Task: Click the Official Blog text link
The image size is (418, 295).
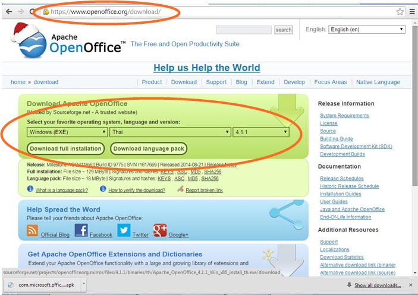Action: point(55,234)
